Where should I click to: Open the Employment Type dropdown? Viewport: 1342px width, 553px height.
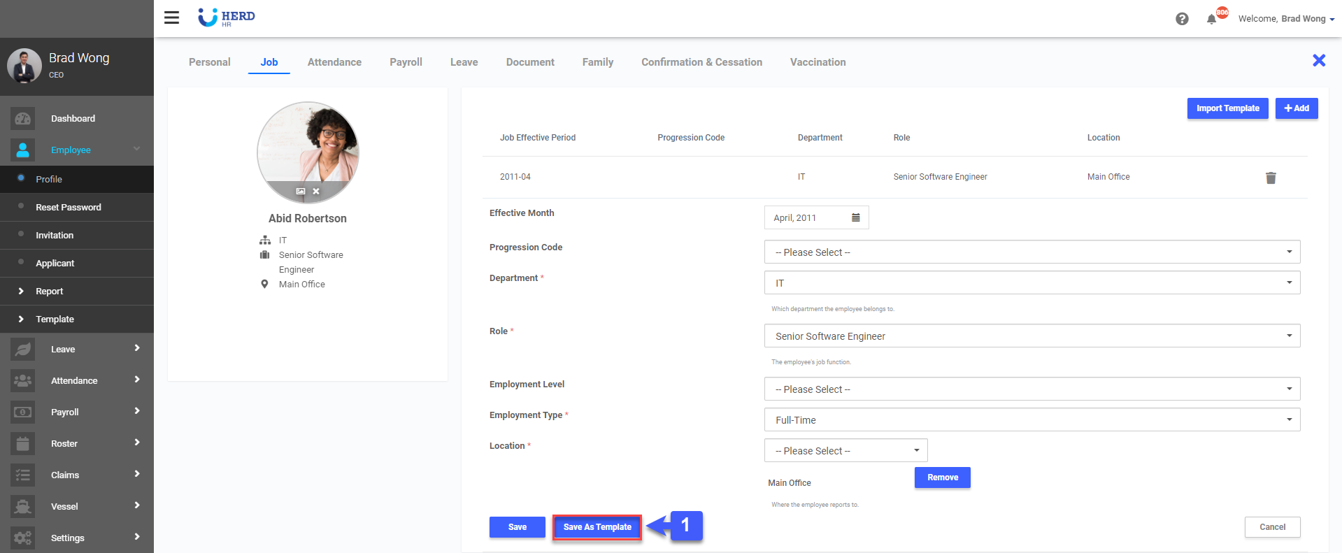pyautogui.click(x=1032, y=420)
